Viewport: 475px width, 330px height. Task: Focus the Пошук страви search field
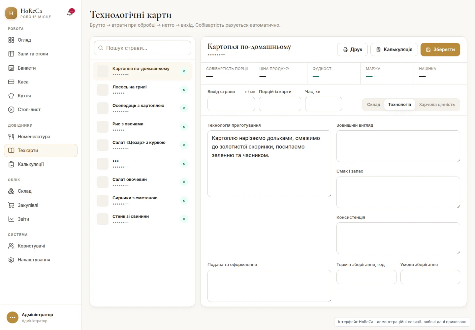pos(142,48)
